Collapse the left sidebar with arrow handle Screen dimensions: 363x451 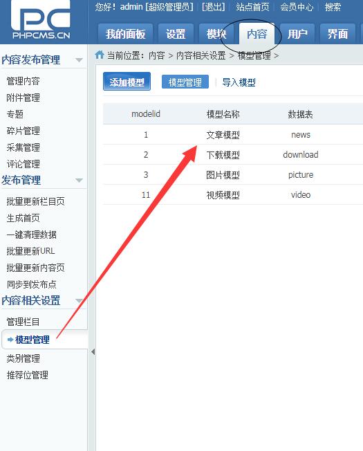click(x=93, y=351)
